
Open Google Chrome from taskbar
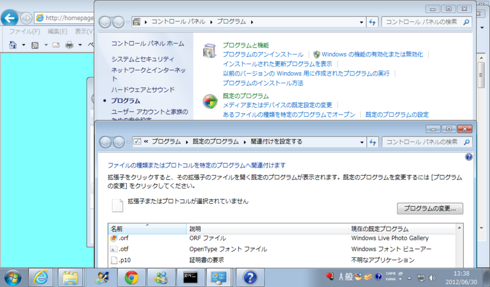coord(132,277)
